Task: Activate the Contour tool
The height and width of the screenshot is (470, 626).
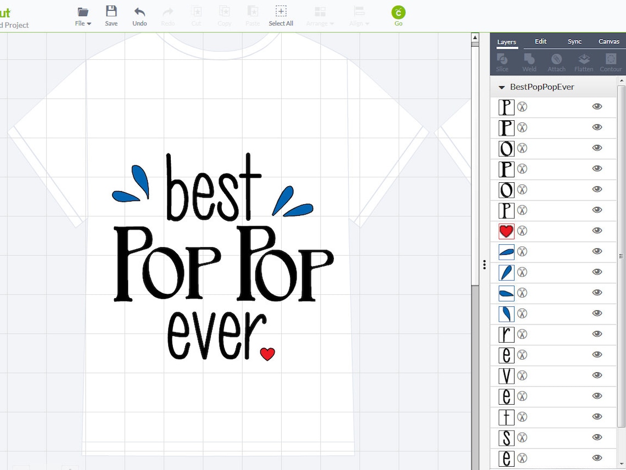Action: 610,60
